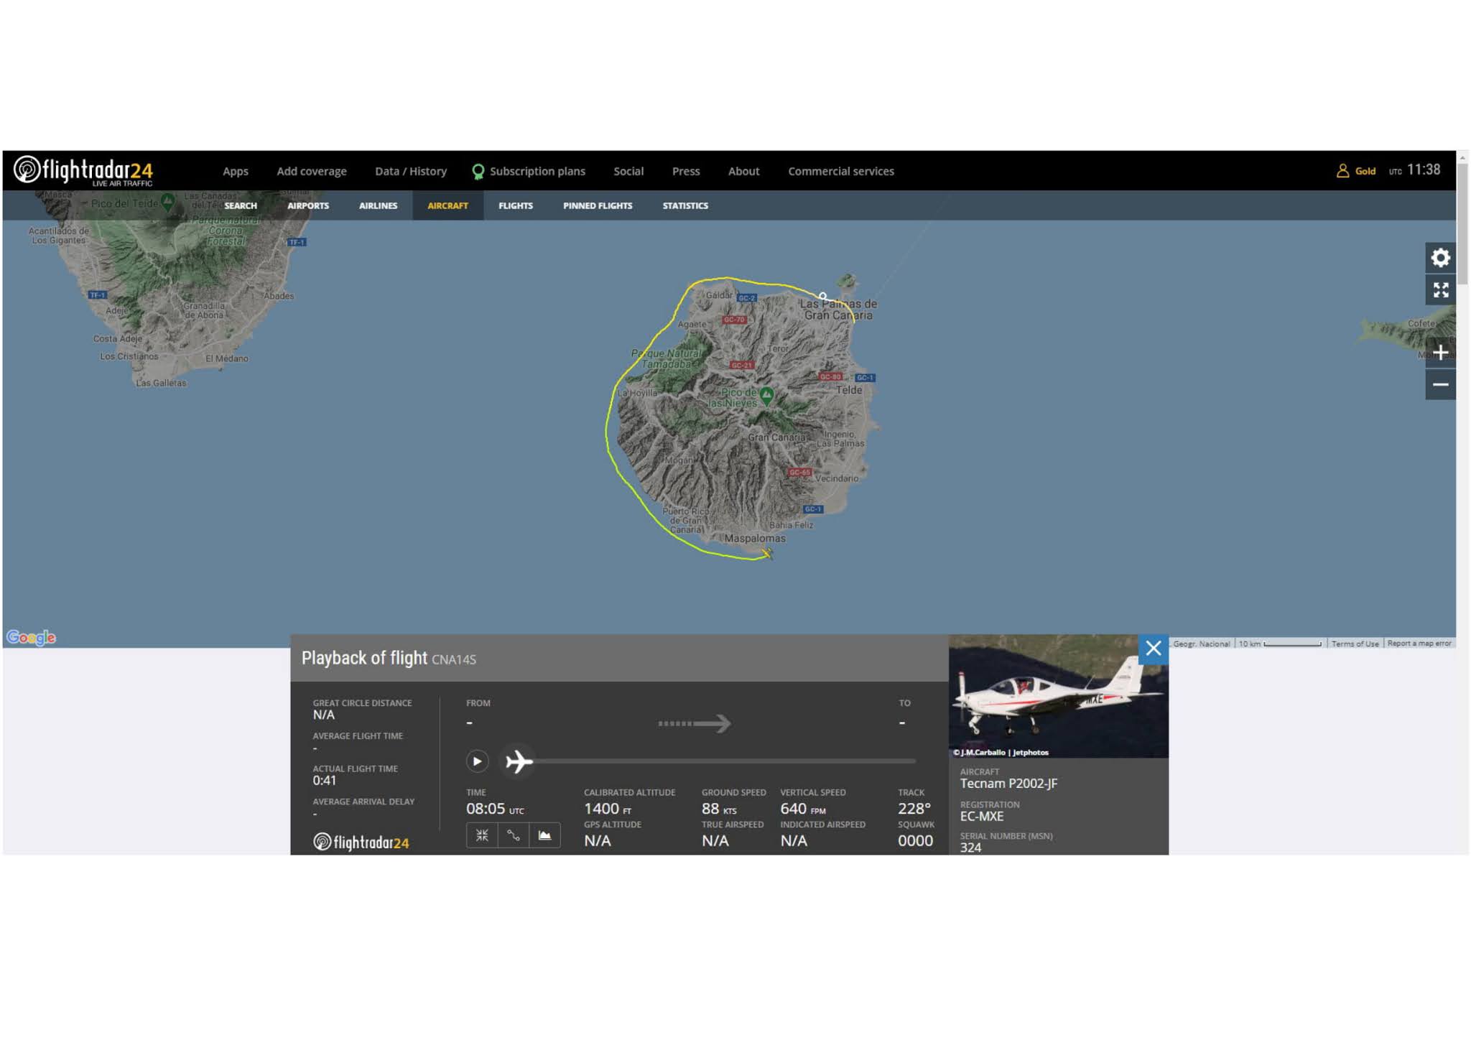
Task: Toggle fullscreen map view
Action: 1439,290
